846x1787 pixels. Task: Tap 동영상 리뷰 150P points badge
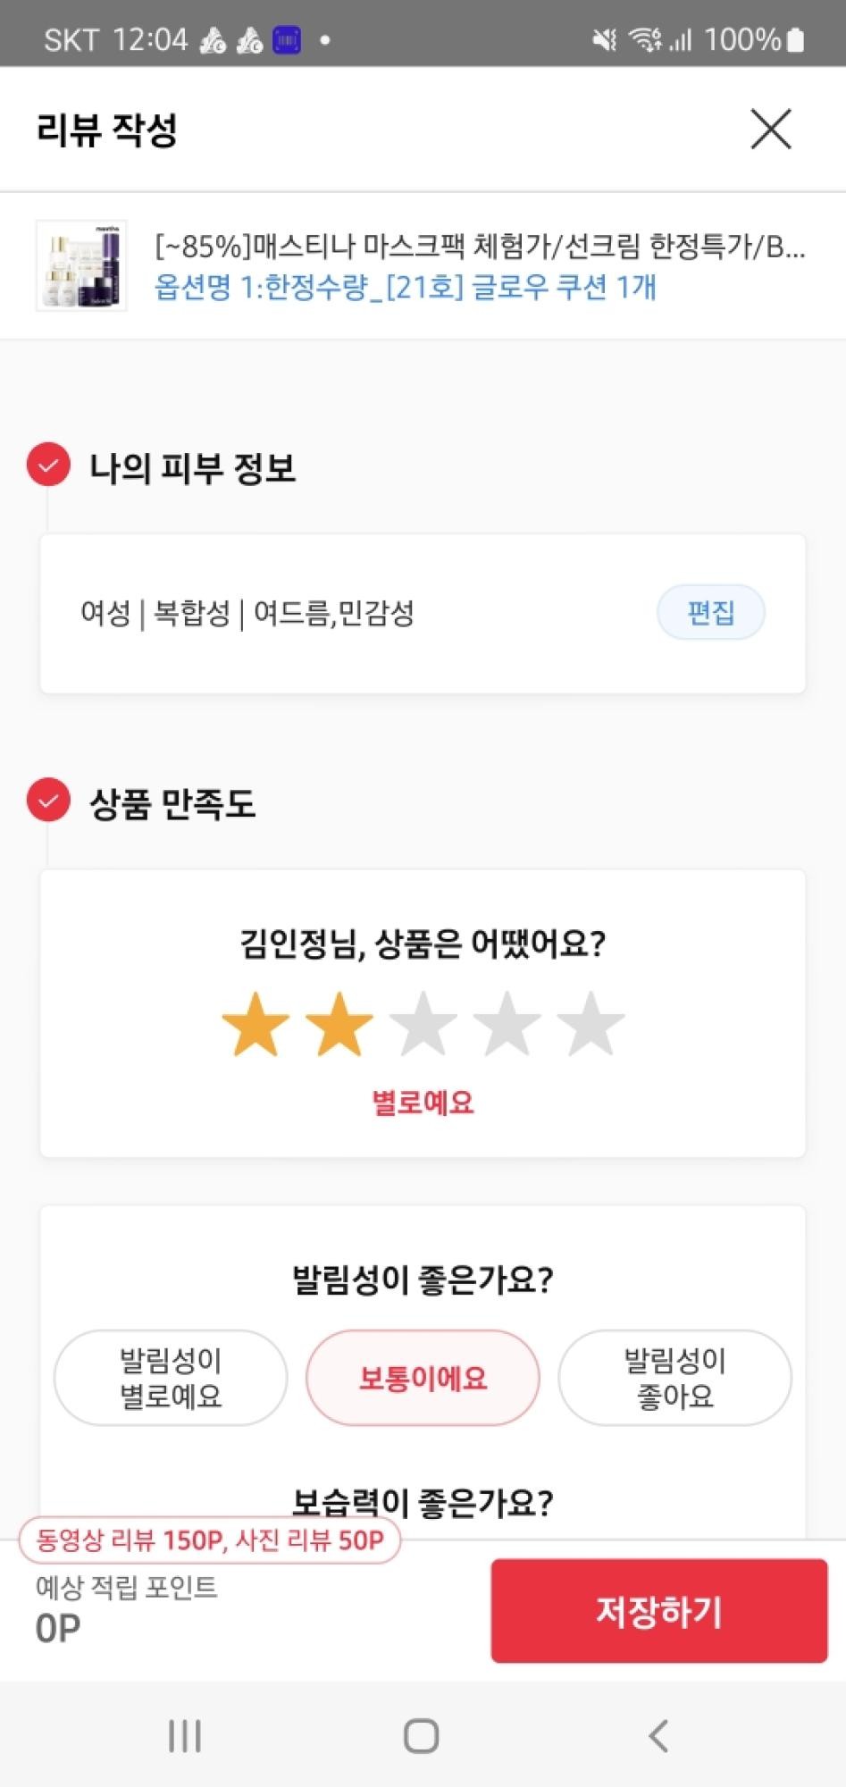click(209, 1540)
